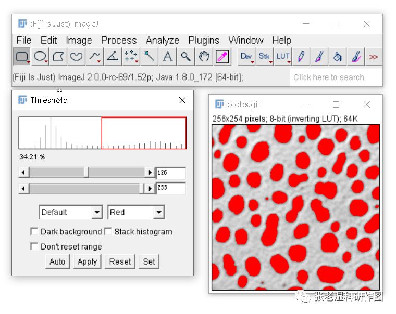Click inside the blobs.gif image canvas
This screenshot has height=314, width=396.
pyautogui.click(x=295, y=207)
